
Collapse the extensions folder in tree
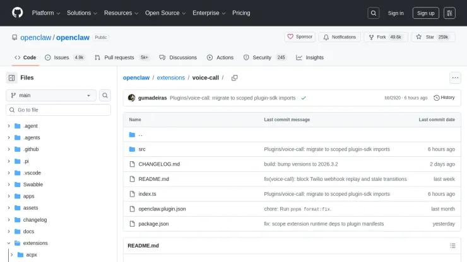coord(9,243)
